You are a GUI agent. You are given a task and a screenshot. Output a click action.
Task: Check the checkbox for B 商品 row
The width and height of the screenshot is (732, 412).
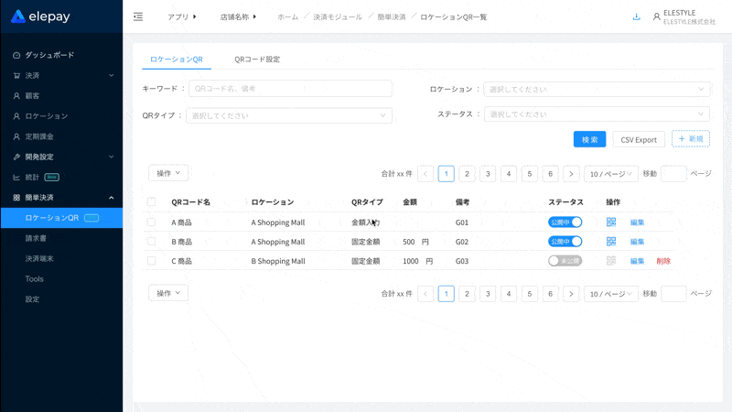pyautogui.click(x=152, y=242)
